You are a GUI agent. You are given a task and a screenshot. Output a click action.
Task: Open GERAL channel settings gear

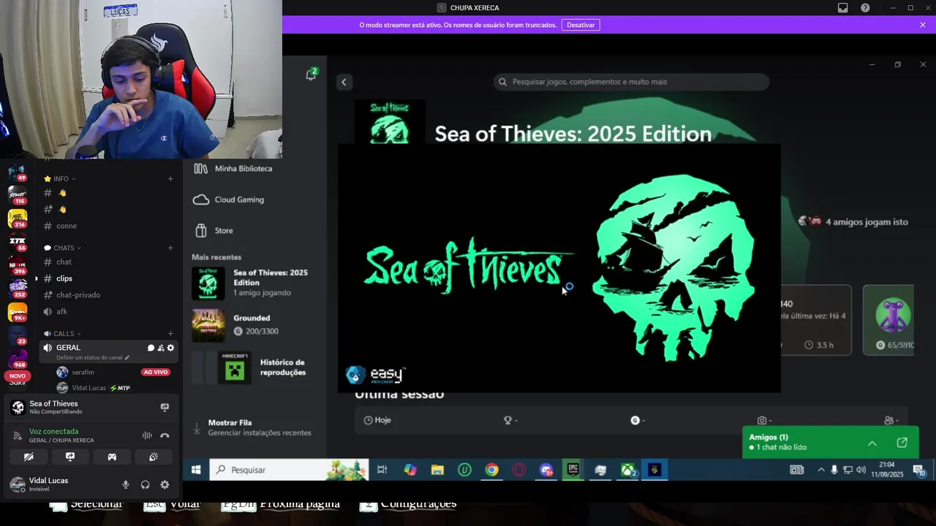pyautogui.click(x=170, y=348)
